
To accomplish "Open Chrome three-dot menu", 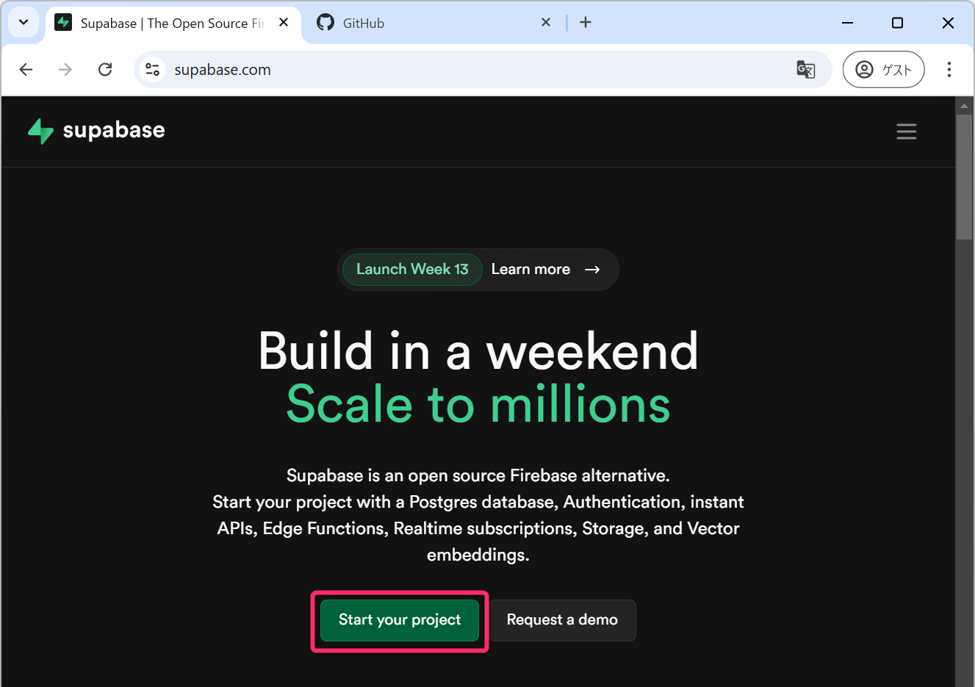I will click(949, 70).
